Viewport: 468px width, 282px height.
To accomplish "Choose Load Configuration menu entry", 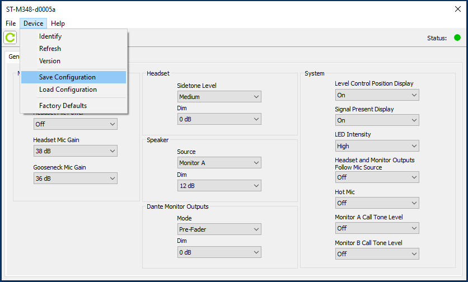I will [x=68, y=90].
